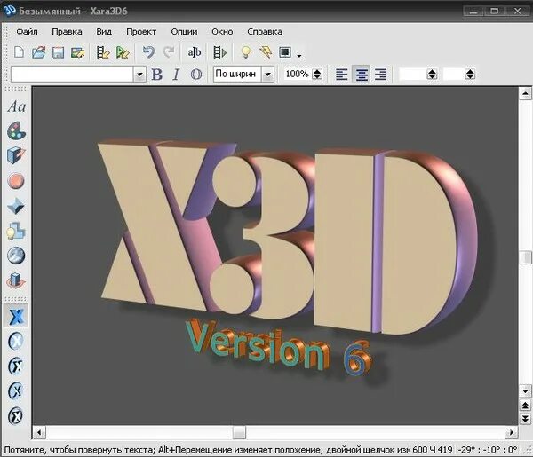
Task: Open the Designs round button icon
Action: click(16, 181)
